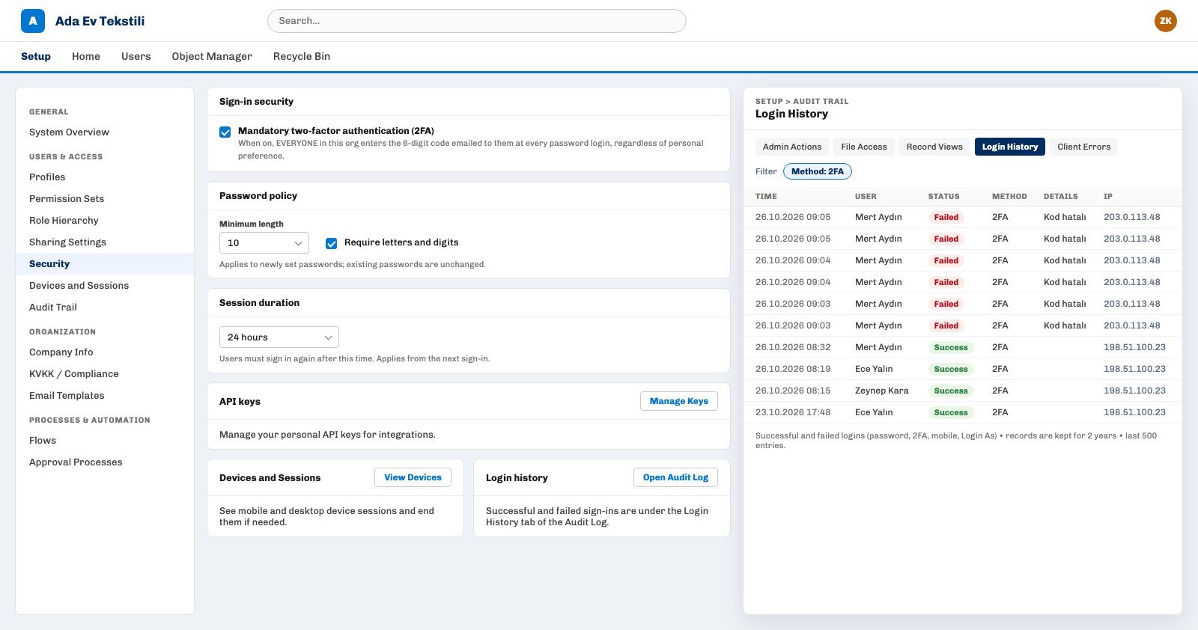Select Security in sidebar
Viewport: 1198px width, 630px height.
click(x=105, y=264)
